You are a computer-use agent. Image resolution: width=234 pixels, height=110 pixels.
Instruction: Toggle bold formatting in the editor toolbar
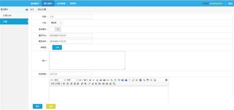pos(90,80)
